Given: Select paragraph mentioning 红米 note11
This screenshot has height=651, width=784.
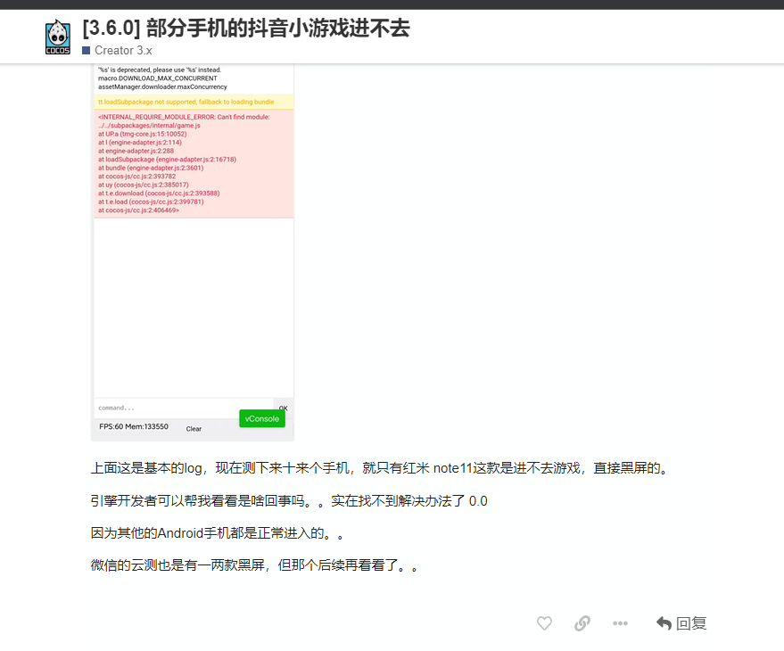Looking at the screenshot, I should (x=381, y=468).
